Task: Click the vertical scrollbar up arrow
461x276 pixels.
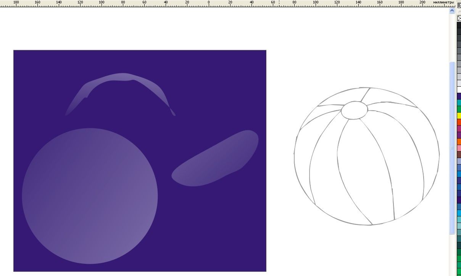Action: 452,11
